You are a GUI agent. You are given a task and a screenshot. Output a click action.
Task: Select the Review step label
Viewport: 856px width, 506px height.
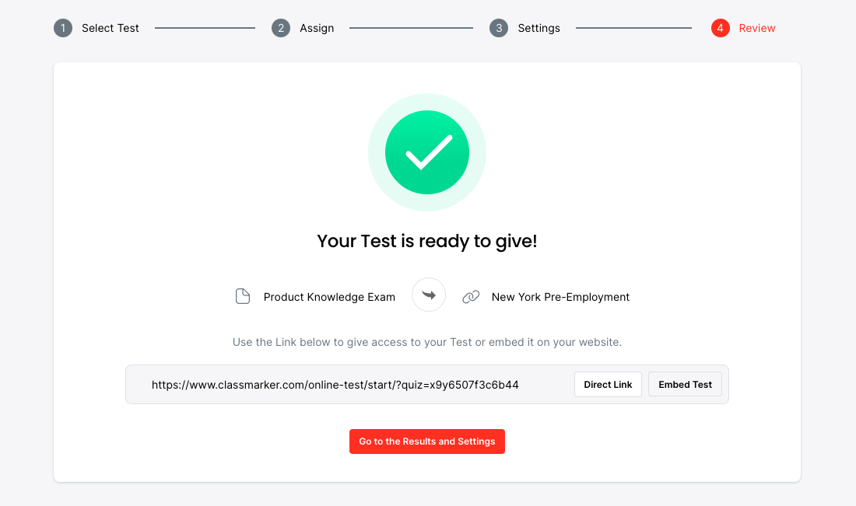757,28
